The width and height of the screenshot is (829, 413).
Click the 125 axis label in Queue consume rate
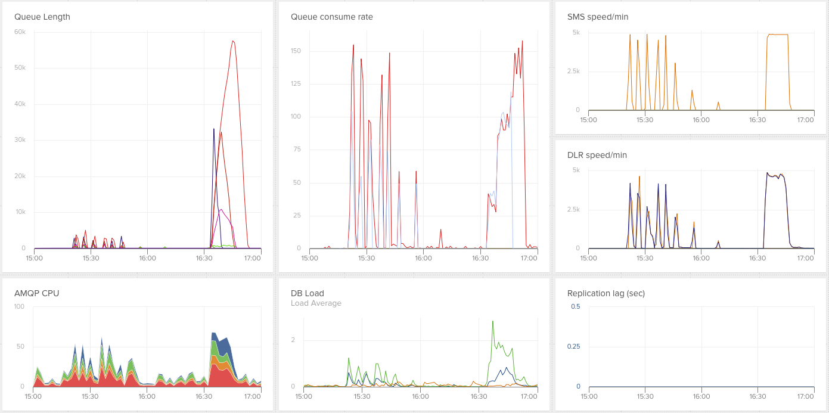[296, 84]
